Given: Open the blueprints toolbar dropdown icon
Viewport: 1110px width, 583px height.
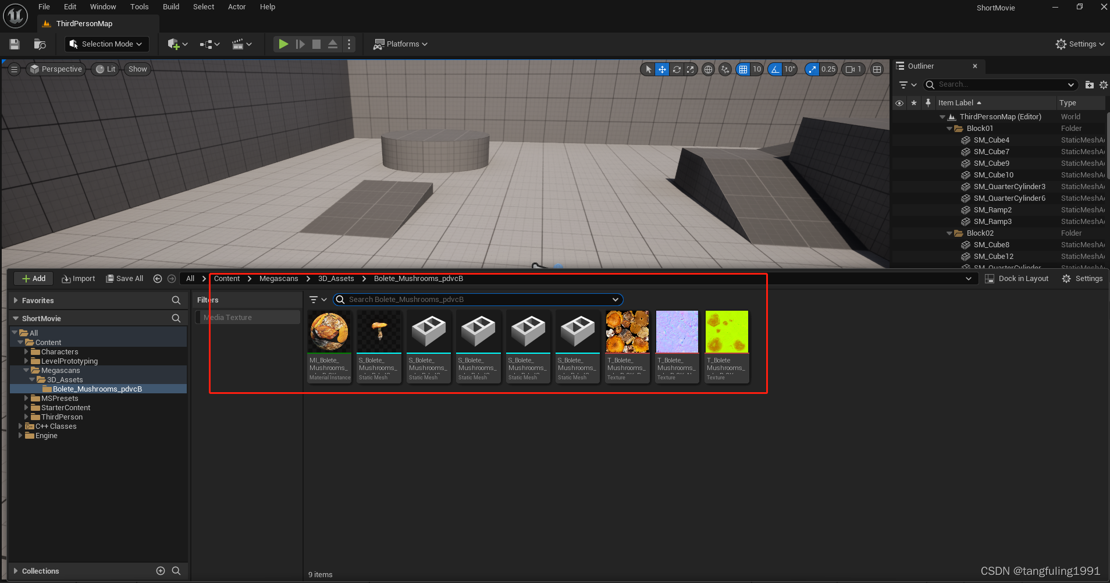Looking at the screenshot, I should pos(209,44).
